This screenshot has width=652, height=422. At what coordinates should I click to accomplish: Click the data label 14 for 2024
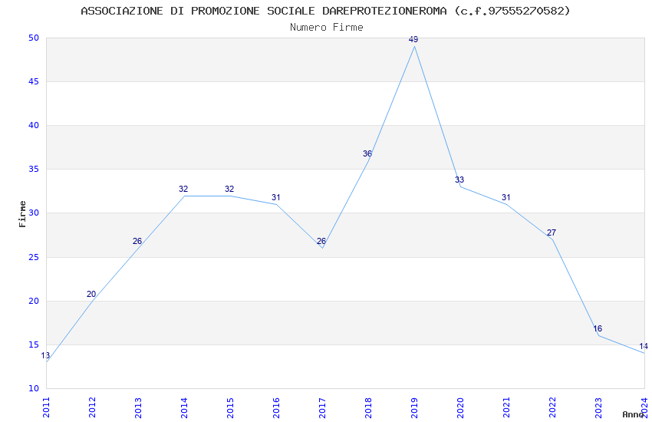644,346
